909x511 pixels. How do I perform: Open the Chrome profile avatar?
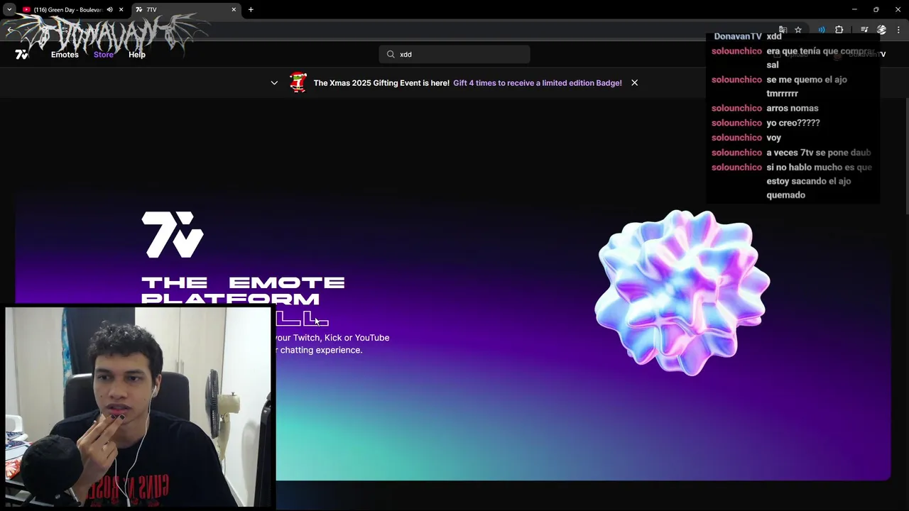pos(882,30)
